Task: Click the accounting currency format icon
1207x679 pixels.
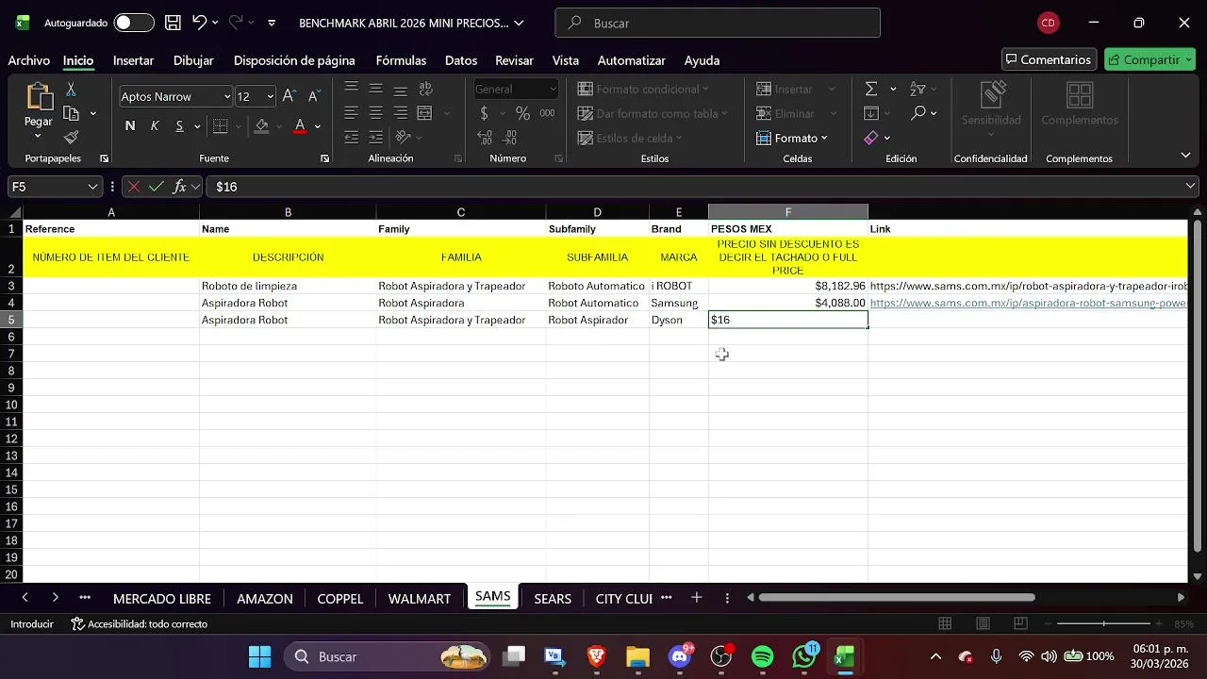Action: pos(485,113)
